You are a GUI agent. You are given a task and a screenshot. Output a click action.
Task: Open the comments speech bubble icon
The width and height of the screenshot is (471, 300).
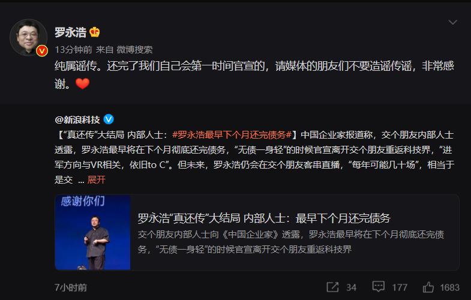coord(378,286)
